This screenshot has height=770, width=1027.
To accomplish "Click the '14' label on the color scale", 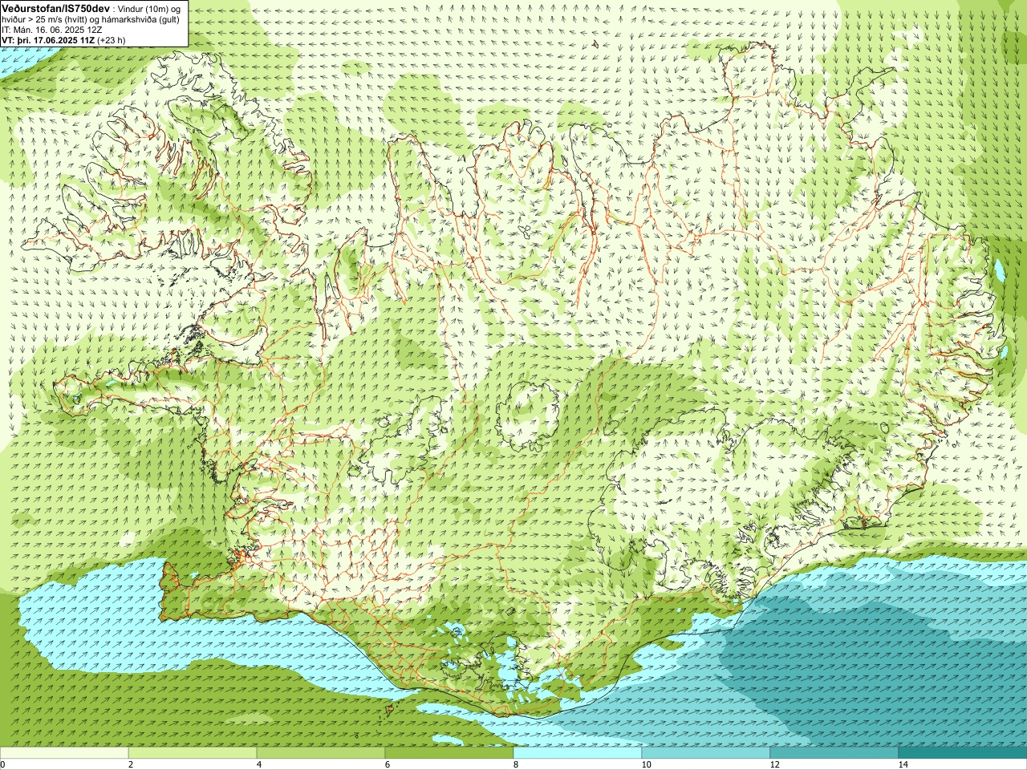I will point(903,764).
